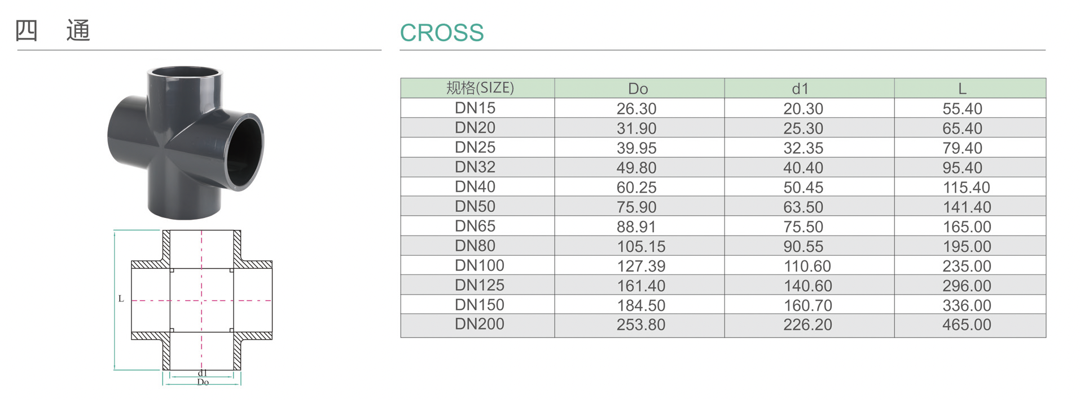
Task: Click the Do dimension label under drawing
Action: (x=203, y=382)
